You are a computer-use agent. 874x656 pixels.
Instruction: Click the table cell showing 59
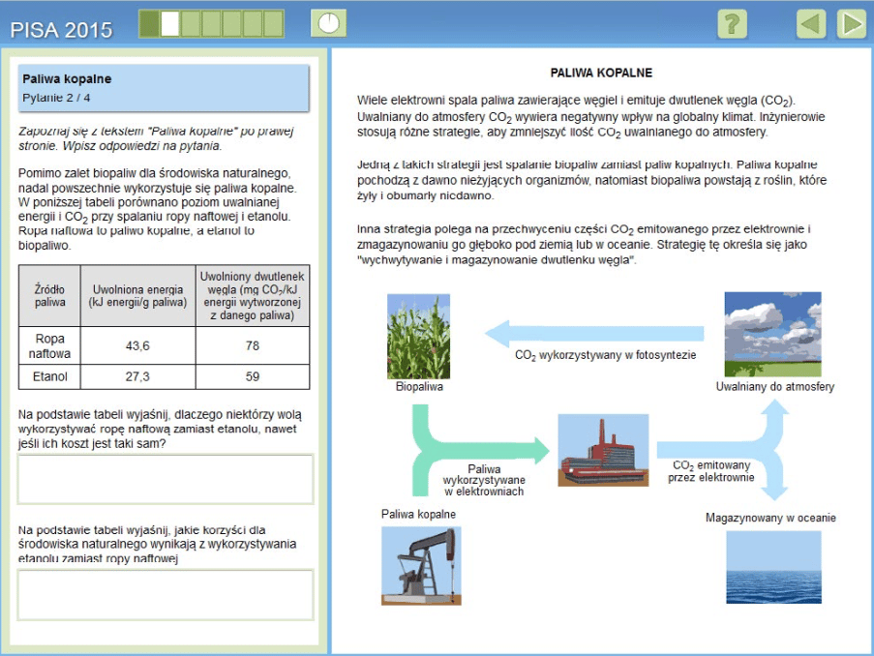click(x=253, y=376)
